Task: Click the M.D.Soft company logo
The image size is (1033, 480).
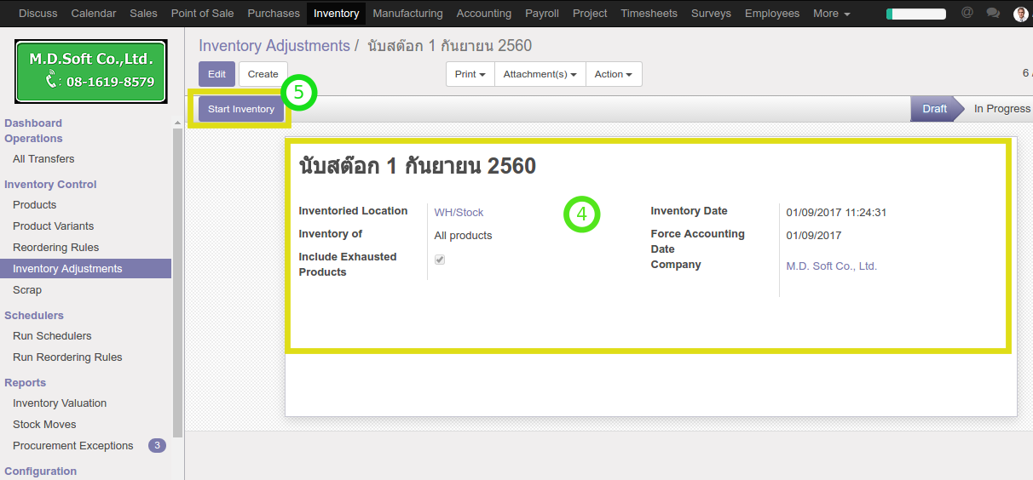Action: (x=91, y=71)
